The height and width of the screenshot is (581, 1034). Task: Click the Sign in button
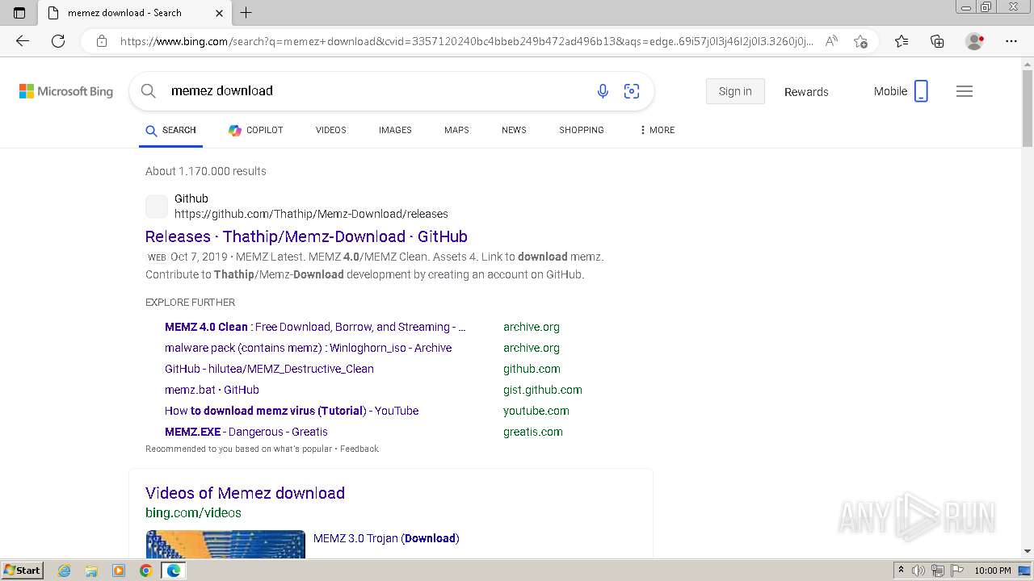pyautogui.click(x=735, y=91)
